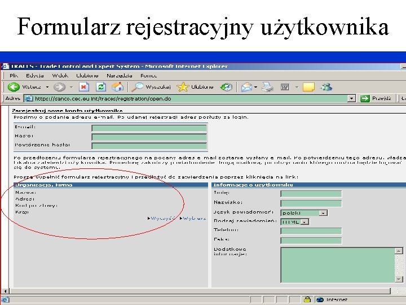The height and width of the screenshot is (305, 406).
Task: Refresh the page with green arrows icon
Action: 101,87
